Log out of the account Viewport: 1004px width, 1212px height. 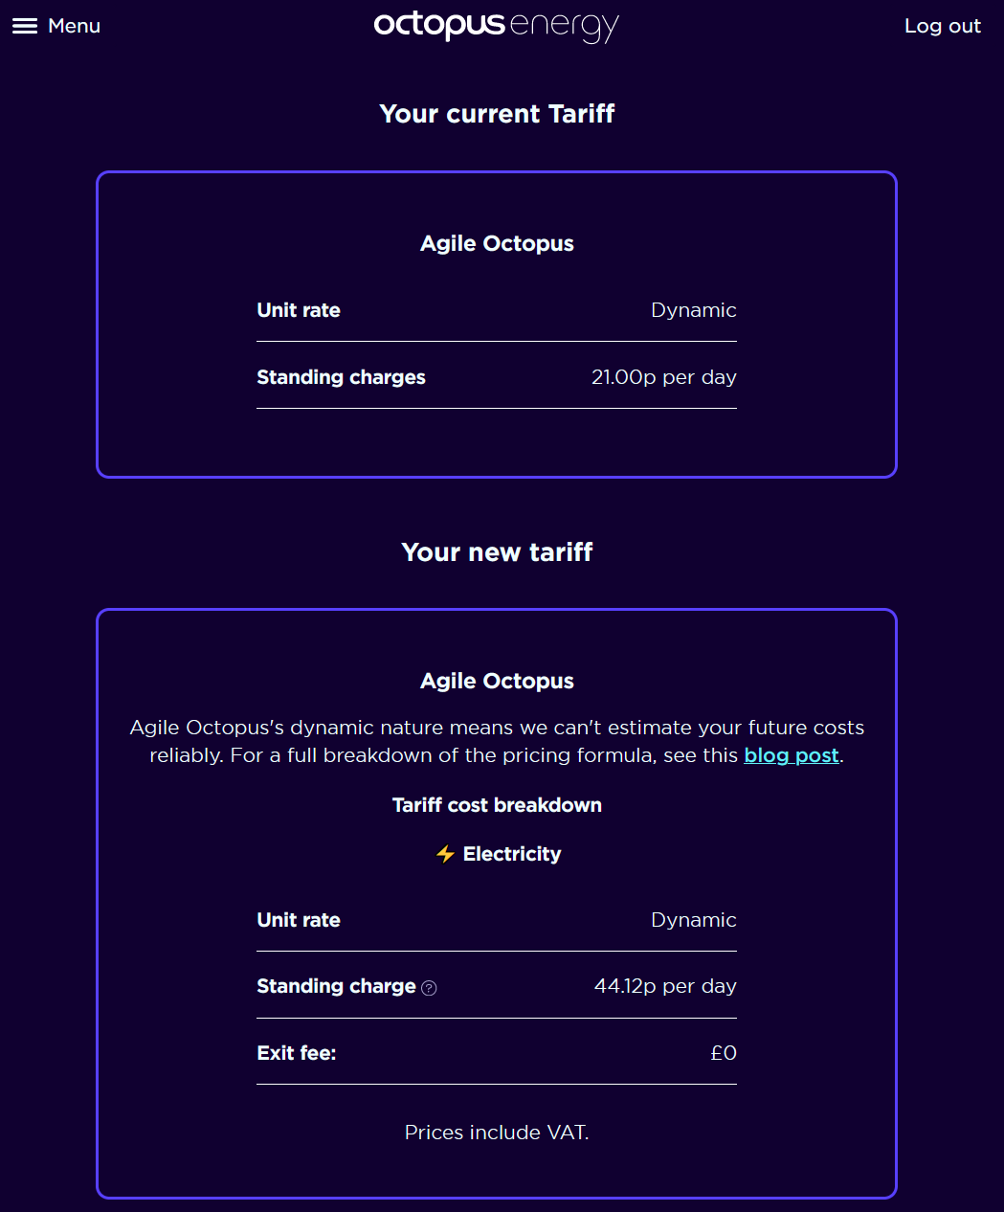(943, 26)
